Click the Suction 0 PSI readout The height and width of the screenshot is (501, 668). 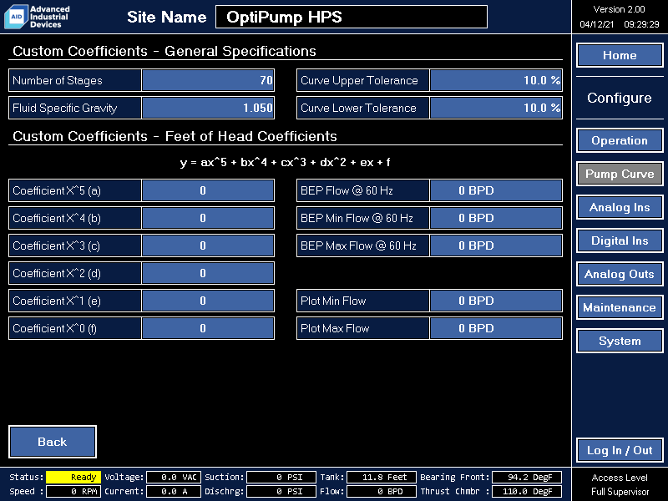[x=281, y=477]
